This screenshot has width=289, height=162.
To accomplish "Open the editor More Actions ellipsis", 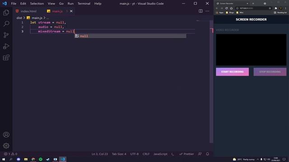I will 207,11.
